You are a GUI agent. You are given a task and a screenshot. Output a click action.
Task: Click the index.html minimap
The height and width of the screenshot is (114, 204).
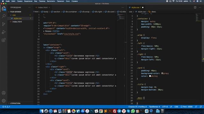(x=121, y=17)
